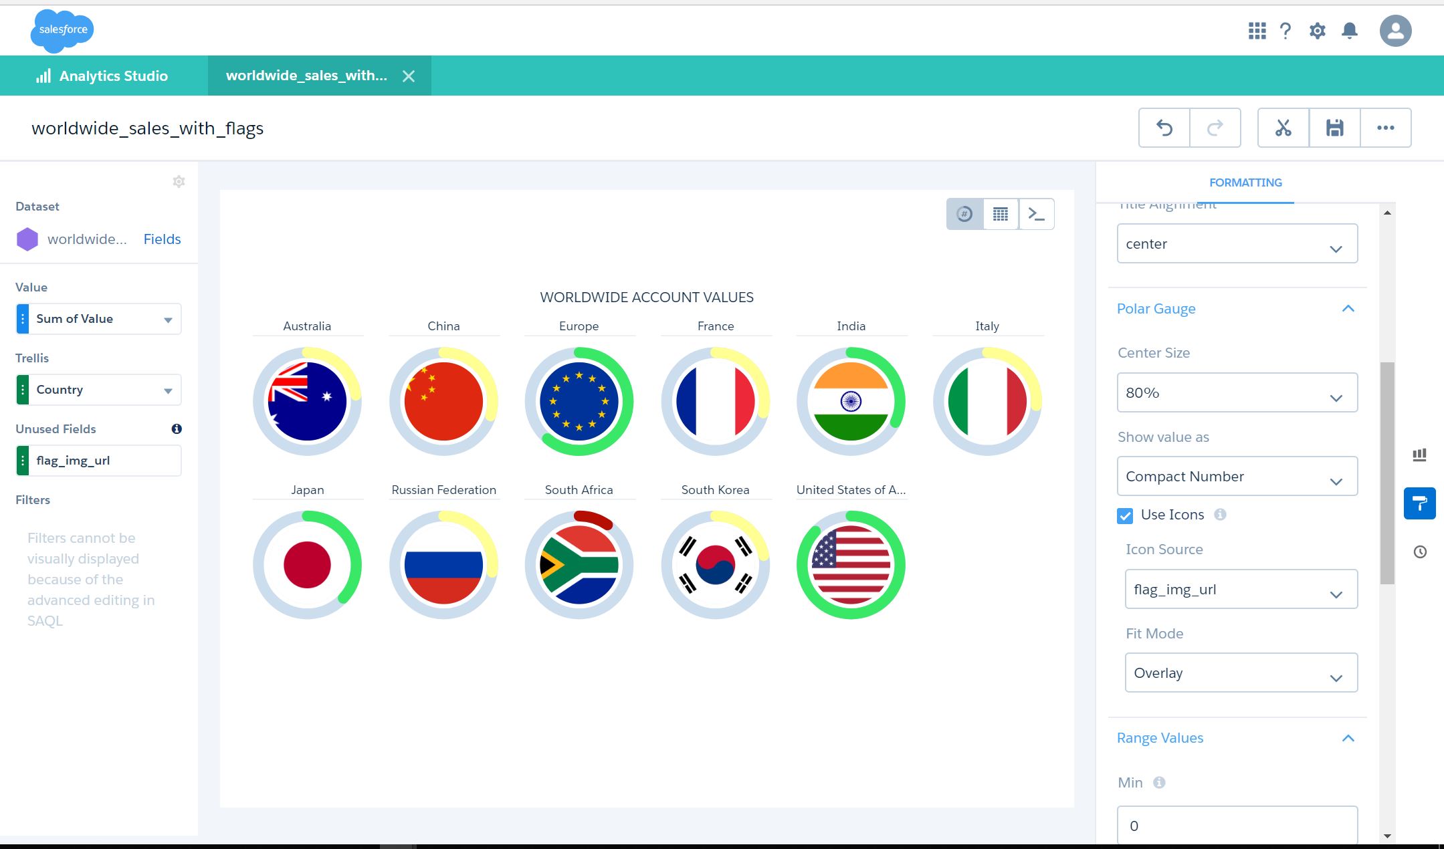Uncheck the Use Icons checkbox

(x=1125, y=515)
